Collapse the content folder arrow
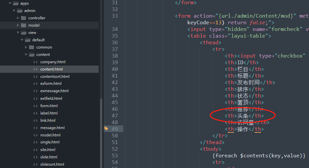Image resolution: width=309 pixels, height=168 pixels. point(26,55)
